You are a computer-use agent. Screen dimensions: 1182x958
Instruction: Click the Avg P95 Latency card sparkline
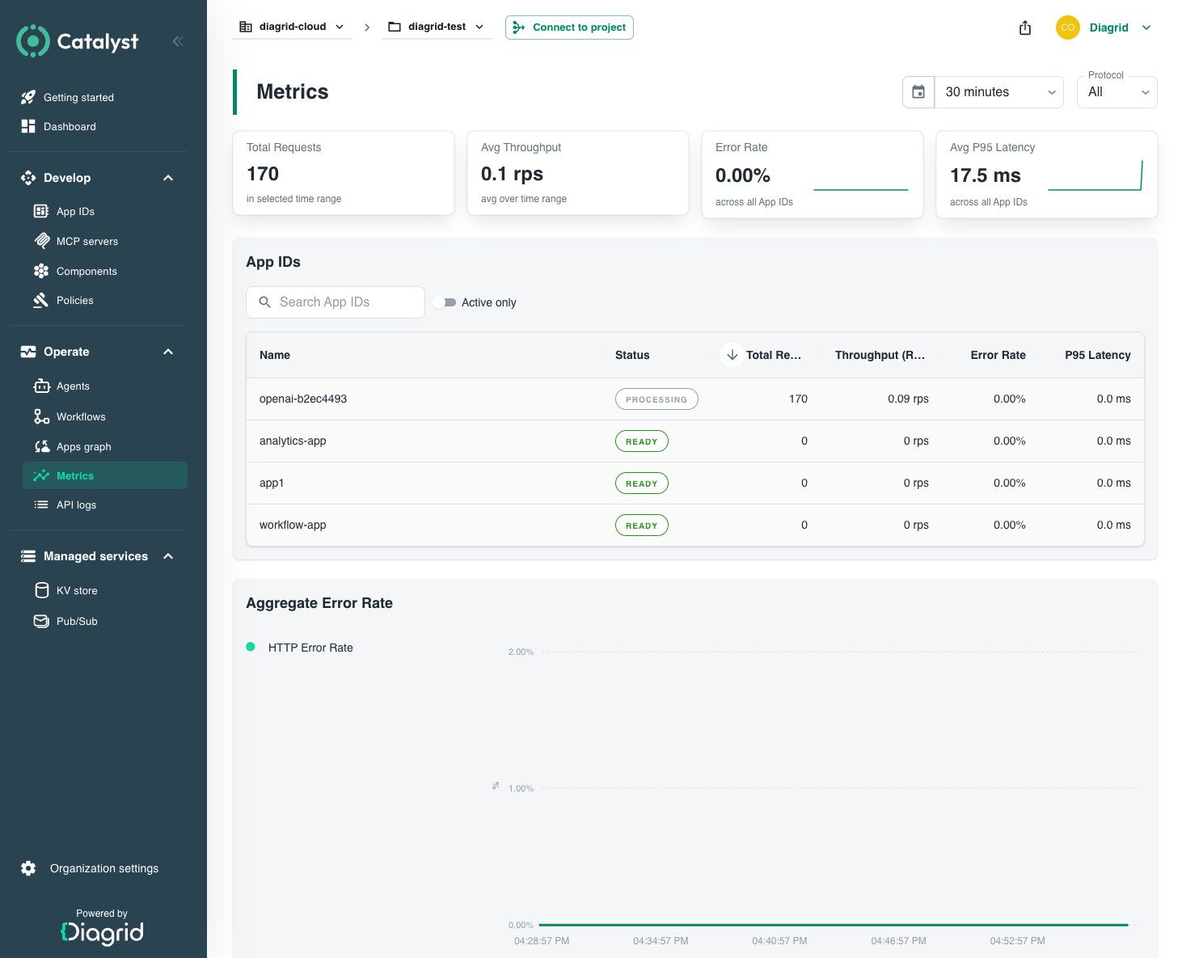(x=1095, y=175)
